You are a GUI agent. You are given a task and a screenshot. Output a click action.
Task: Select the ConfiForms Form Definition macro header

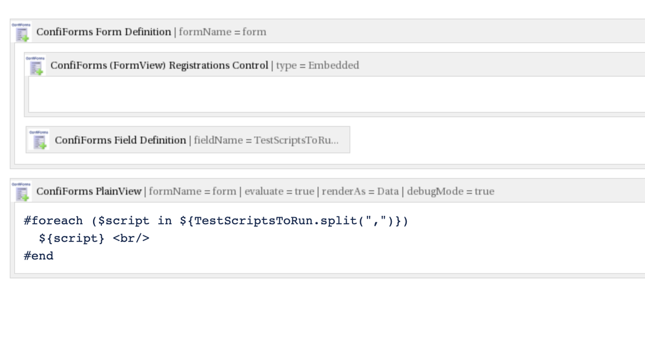[328, 32]
